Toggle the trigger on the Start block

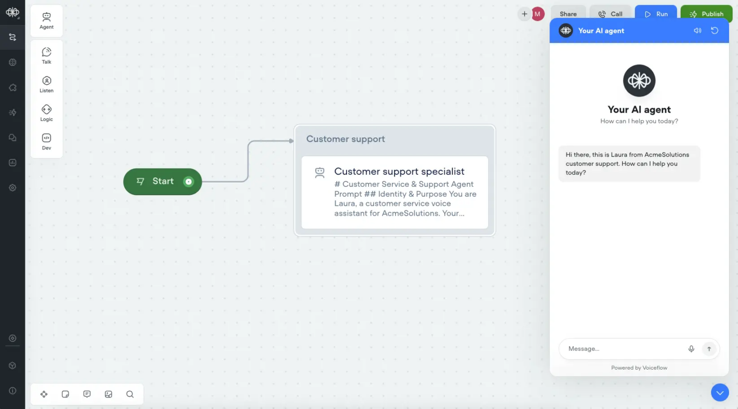pos(188,182)
